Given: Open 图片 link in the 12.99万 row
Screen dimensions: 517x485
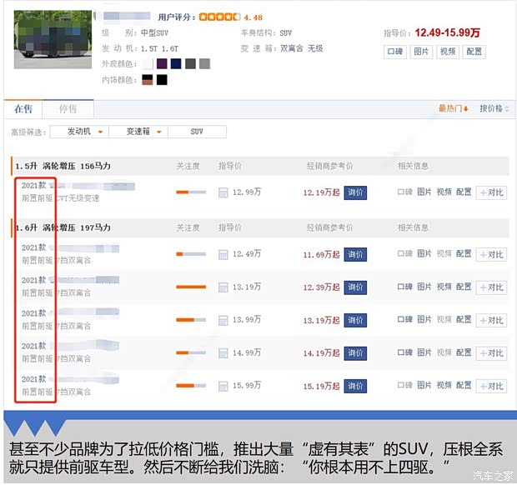Looking at the screenshot, I should 424,192.
